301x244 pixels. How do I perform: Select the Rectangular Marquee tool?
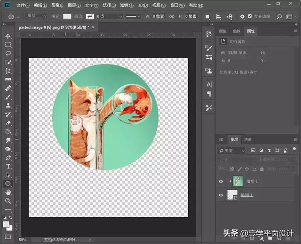click(x=8, y=45)
